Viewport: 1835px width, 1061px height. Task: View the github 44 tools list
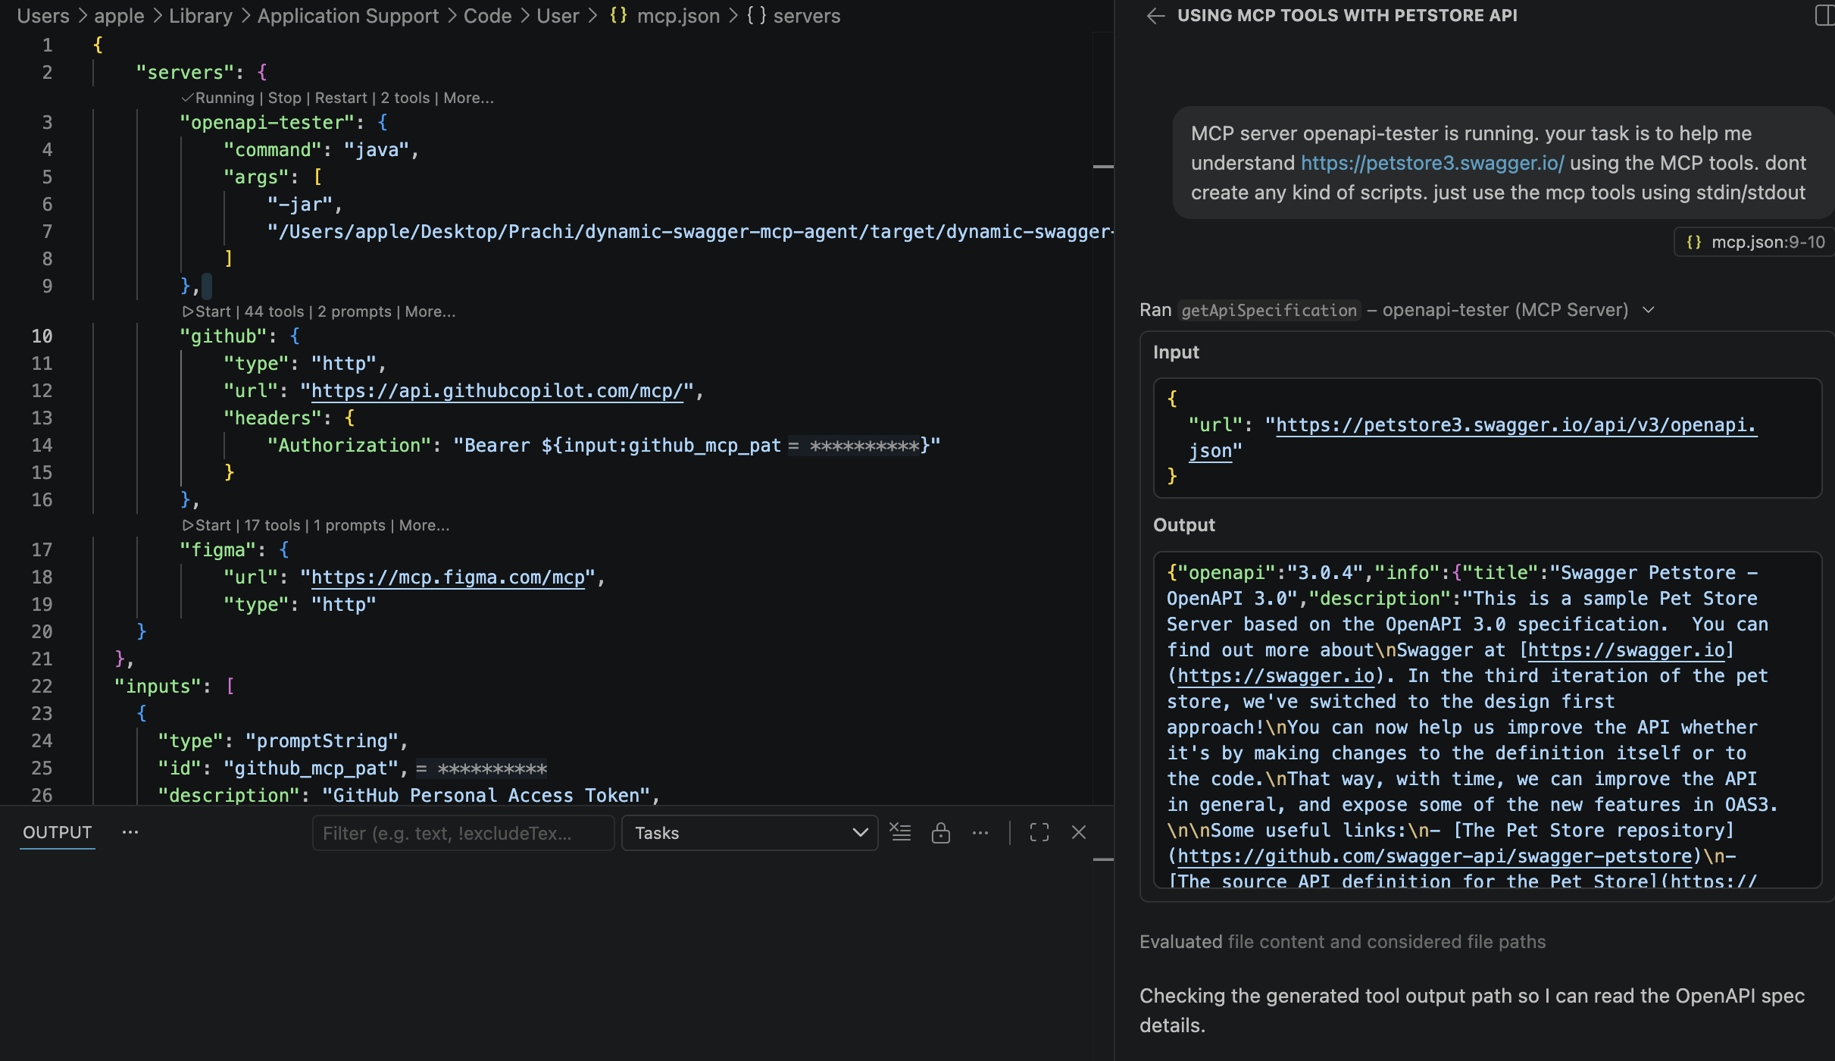(274, 311)
